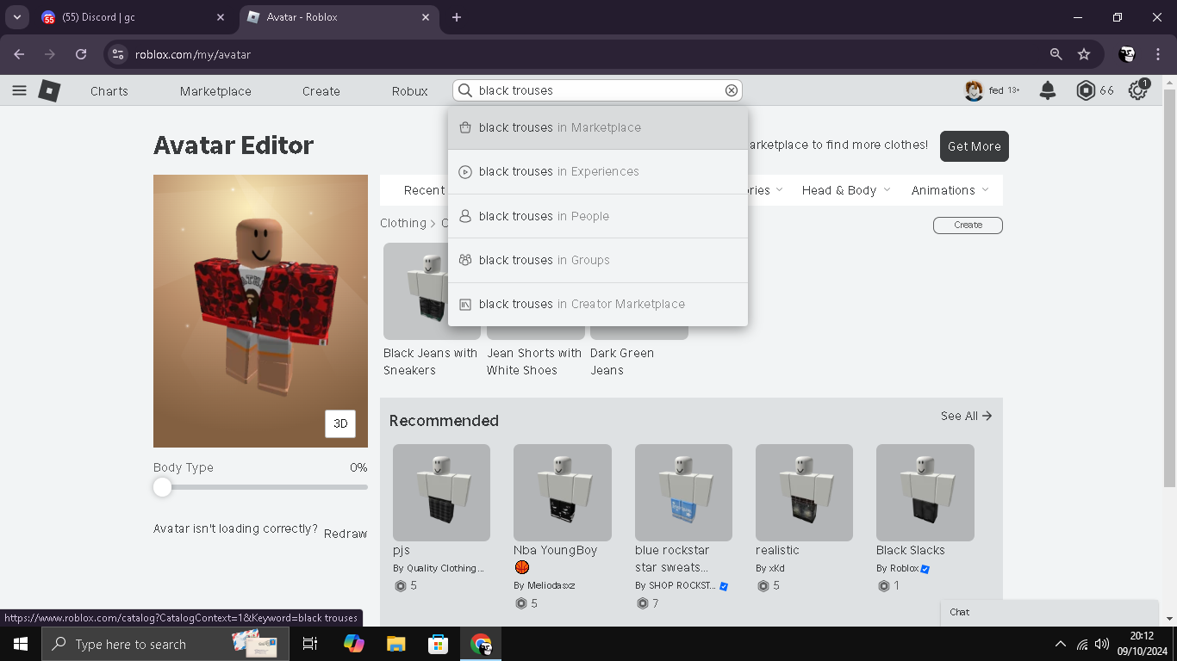The height and width of the screenshot is (661, 1177).
Task: Click the creator link xKd
Action: click(x=777, y=568)
